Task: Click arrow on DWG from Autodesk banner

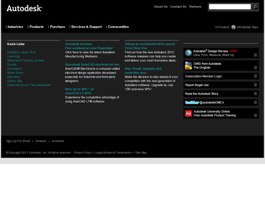Action: tap(256, 68)
